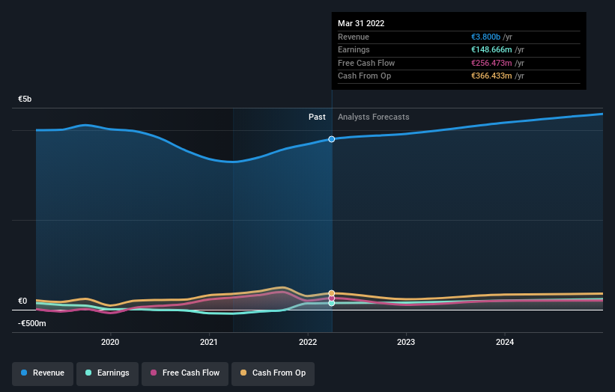Select the 2022 x-axis label

307,342
